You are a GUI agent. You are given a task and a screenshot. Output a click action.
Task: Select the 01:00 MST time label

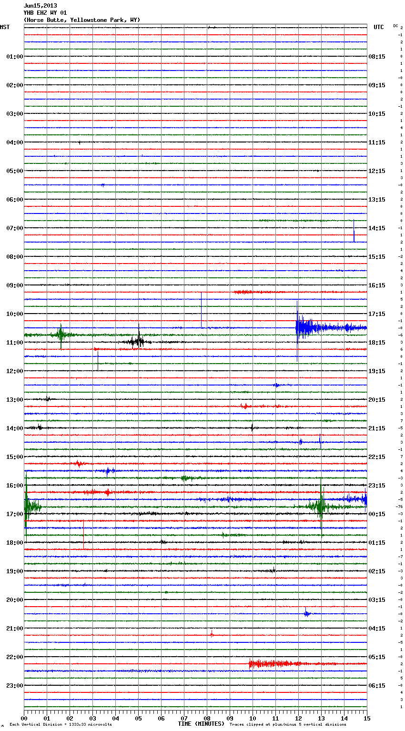coord(14,57)
